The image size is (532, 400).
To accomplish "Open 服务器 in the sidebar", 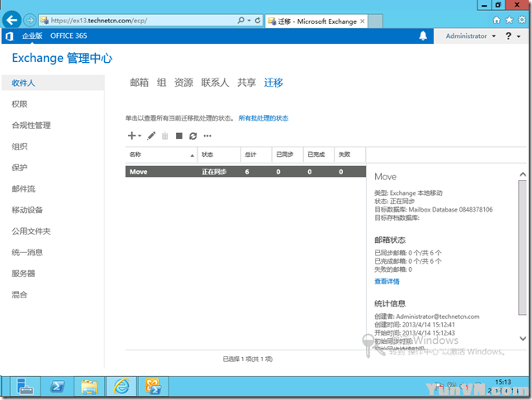I will point(23,274).
